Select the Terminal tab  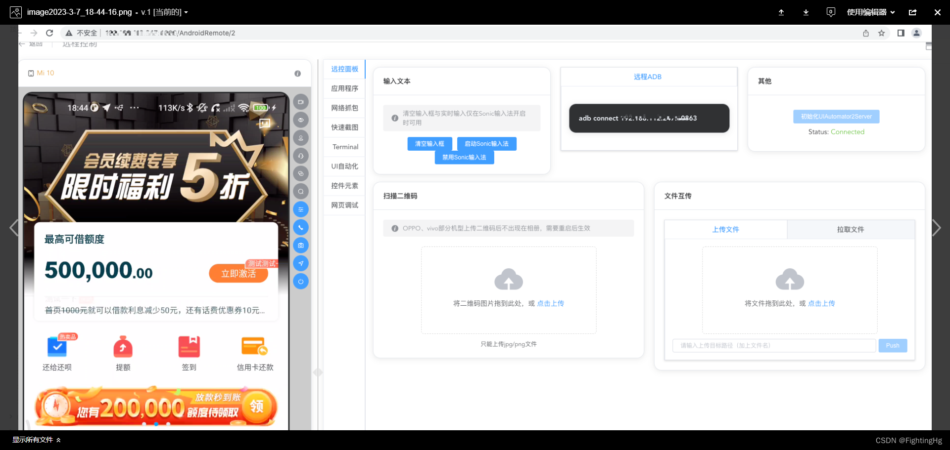click(x=345, y=147)
